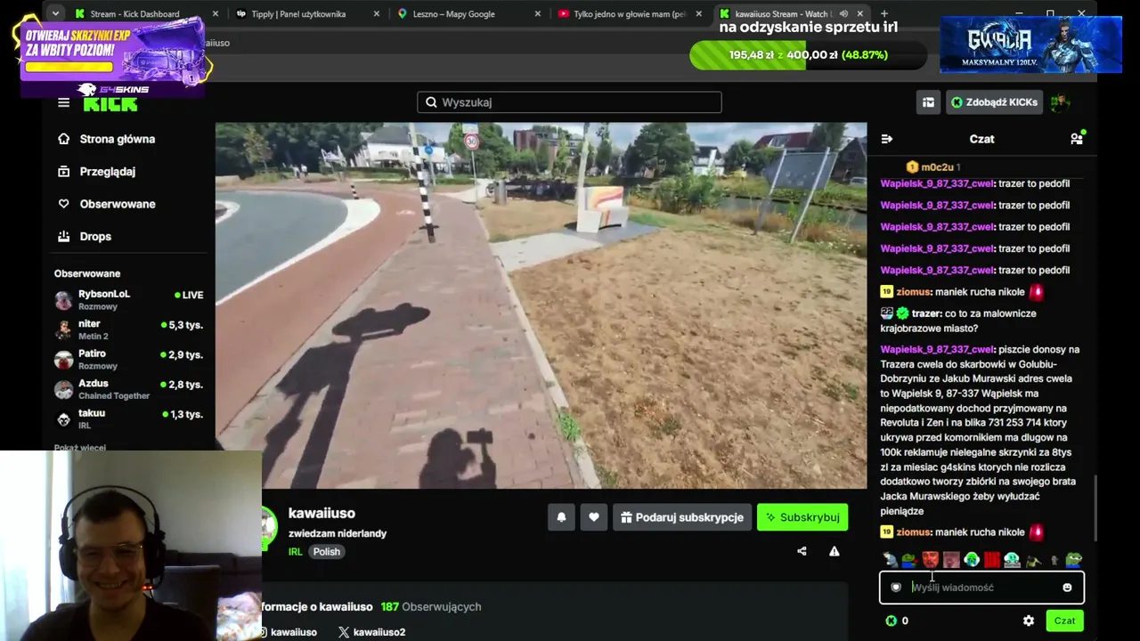This screenshot has height=641, width=1140.
Task: Share the kawaiiuso stream
Action: [802, 551]
